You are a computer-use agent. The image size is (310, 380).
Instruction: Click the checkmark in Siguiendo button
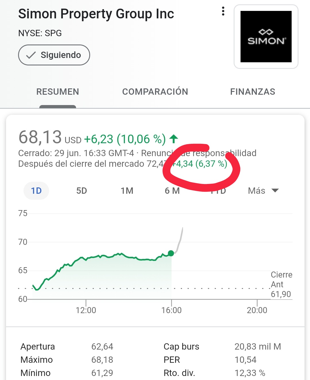[31, 55]
